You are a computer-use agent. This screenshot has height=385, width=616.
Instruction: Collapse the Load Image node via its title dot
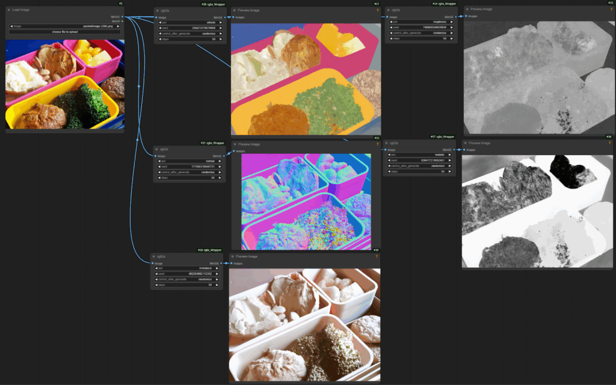[9, 10]
